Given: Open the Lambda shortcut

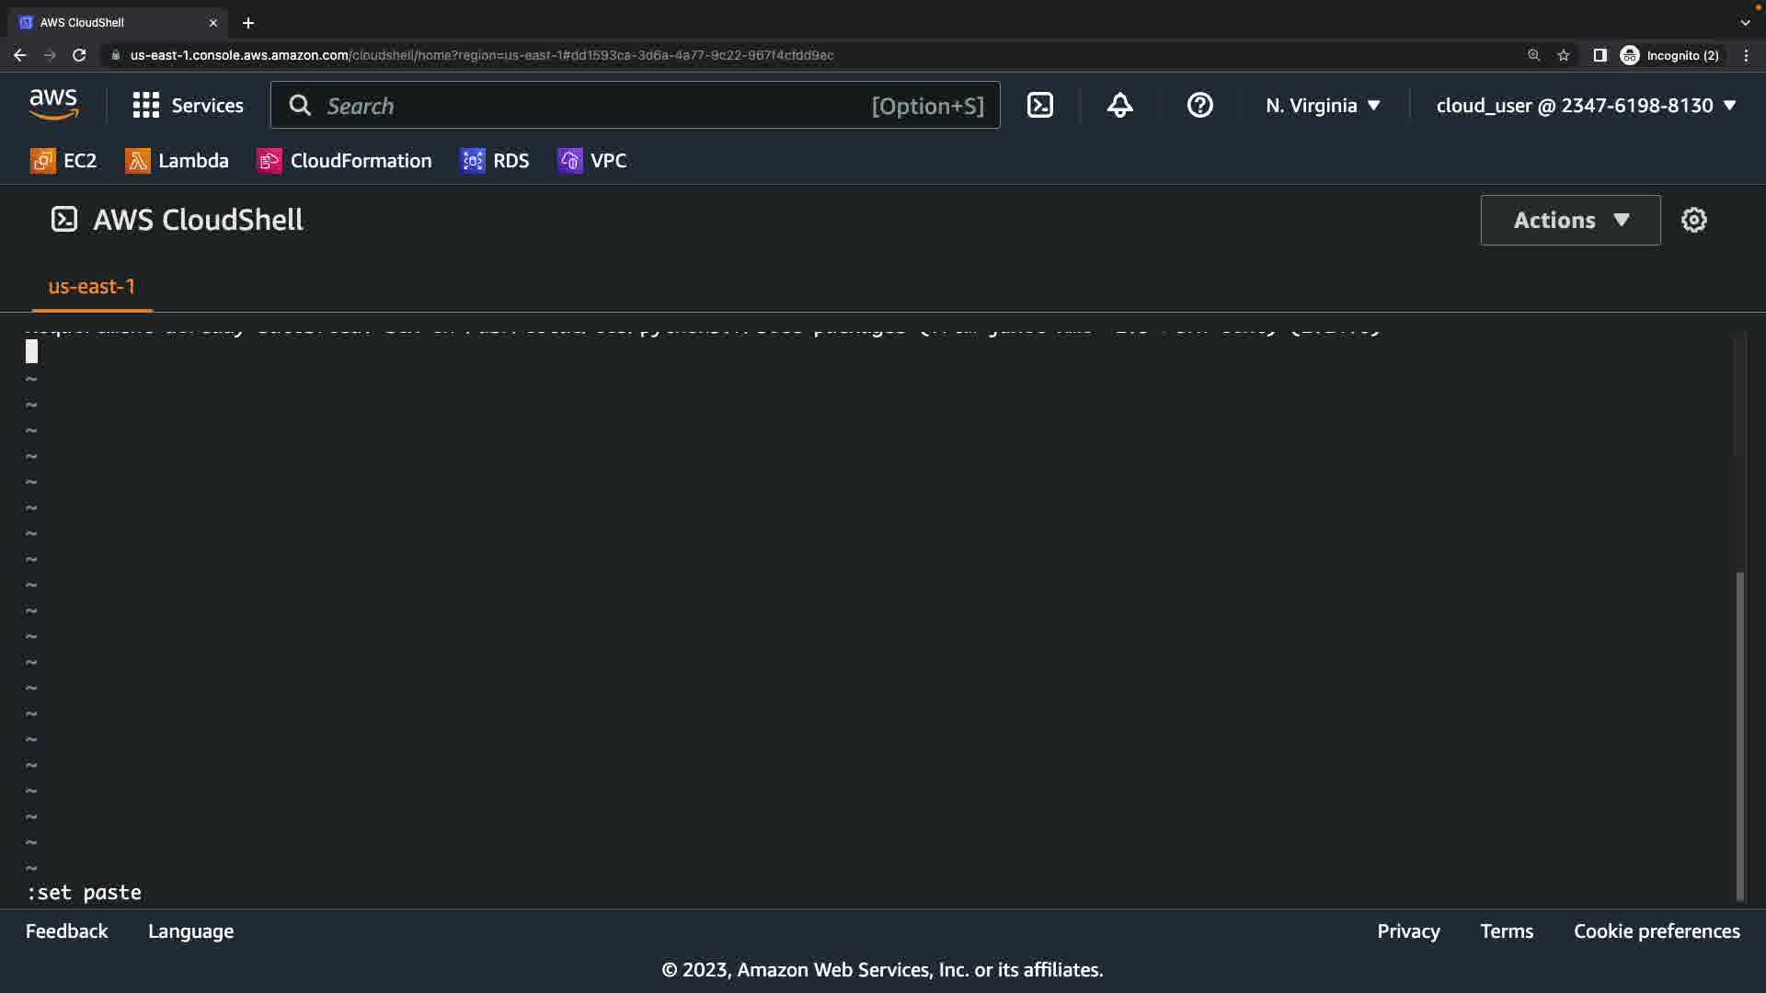Looking at the screenshot, I should point(177,161).
